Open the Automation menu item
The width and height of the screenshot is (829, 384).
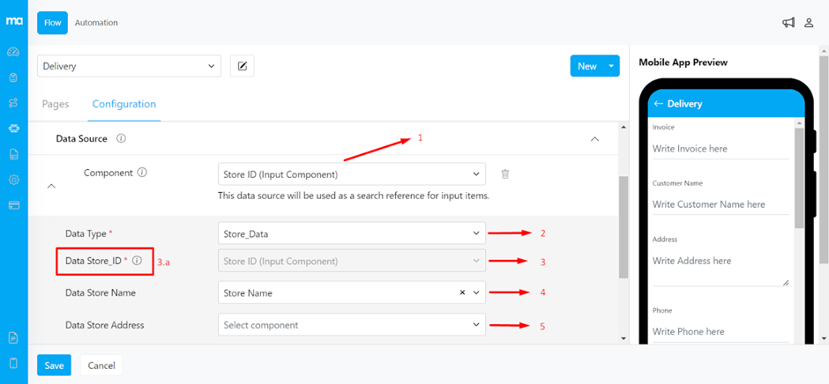coord(96,23)
